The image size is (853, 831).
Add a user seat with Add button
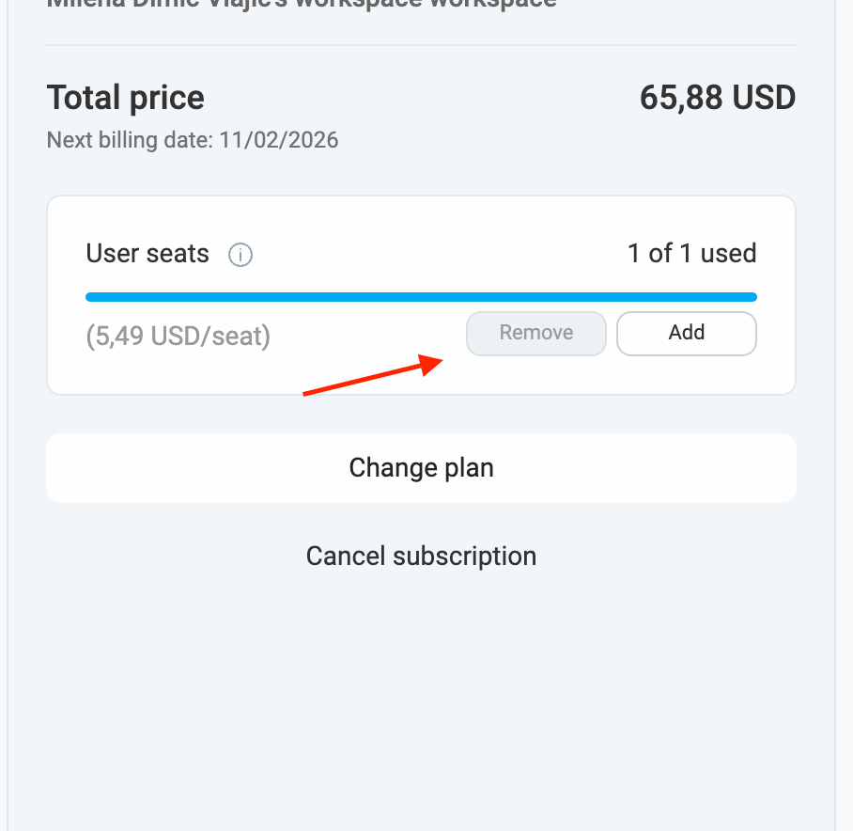(686, 333)
